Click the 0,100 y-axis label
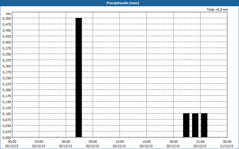 point(7,114)
